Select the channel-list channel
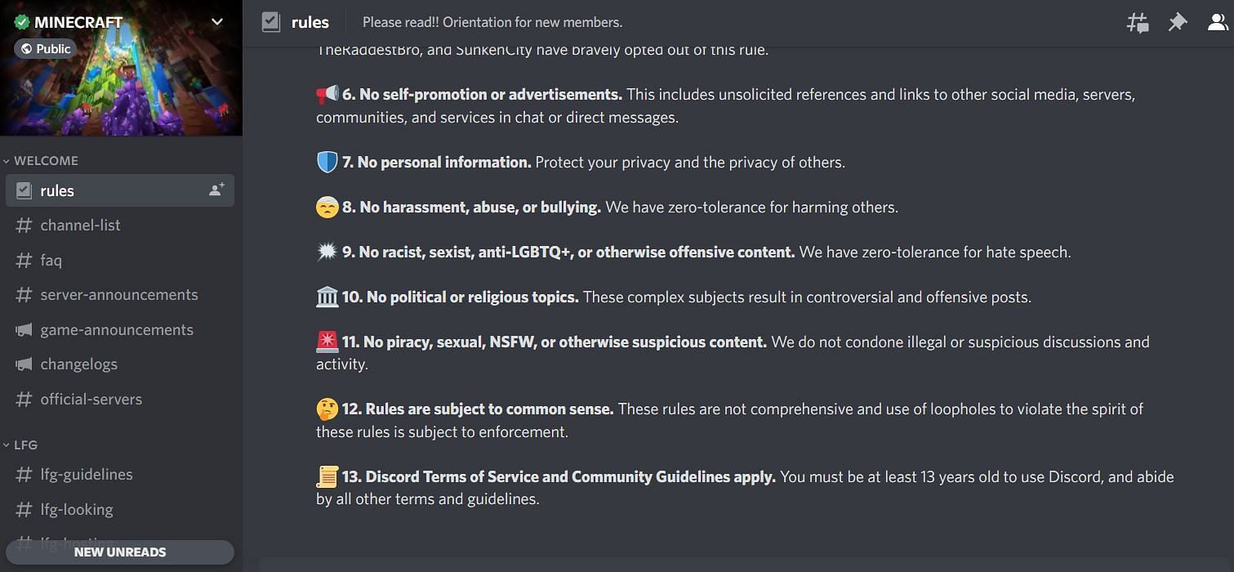Screen dimensions: 1234x572 point(80,225)
